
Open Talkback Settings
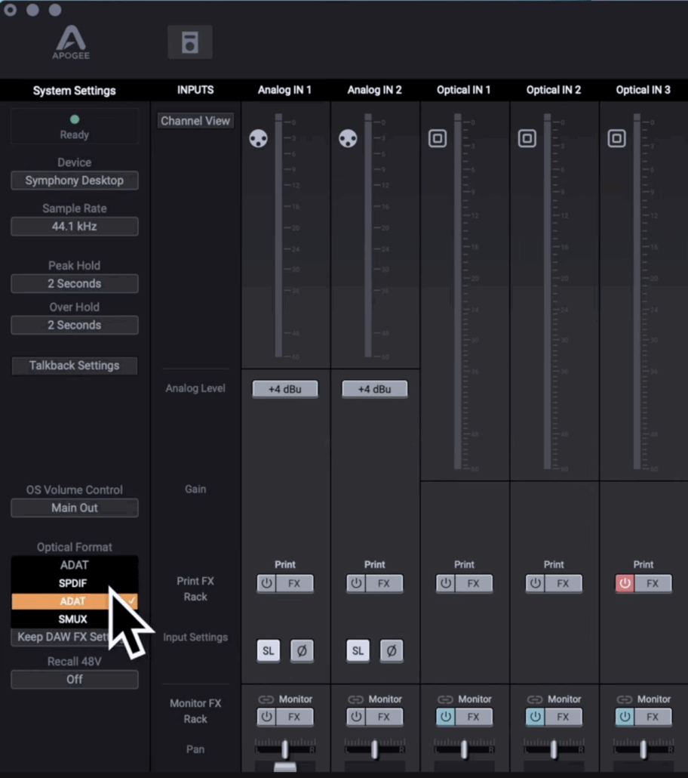tap(75, 366)
